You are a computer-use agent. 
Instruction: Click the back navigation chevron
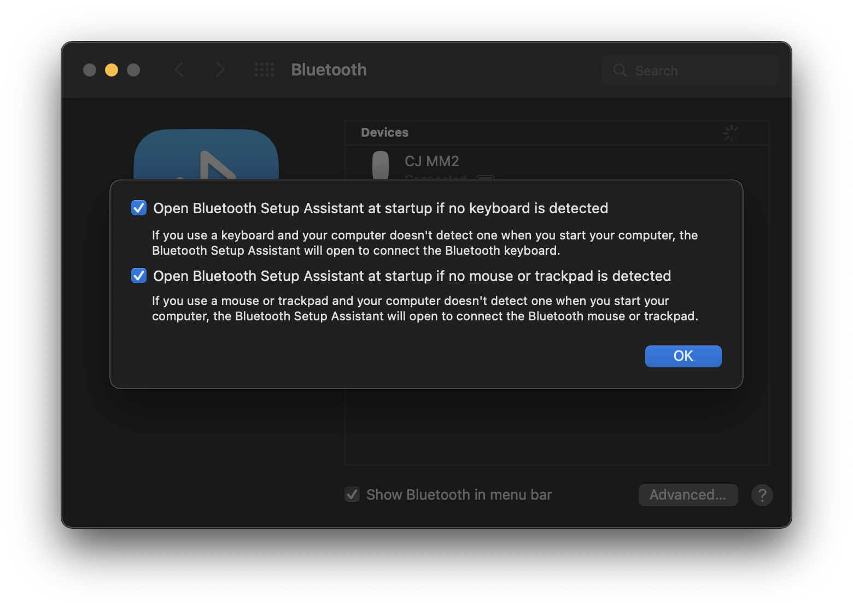pyautogui.click(x=179, y=70)
